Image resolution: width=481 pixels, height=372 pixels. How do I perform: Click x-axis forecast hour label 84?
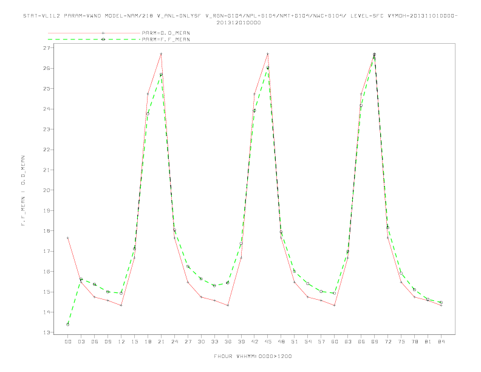click(442, 342)
